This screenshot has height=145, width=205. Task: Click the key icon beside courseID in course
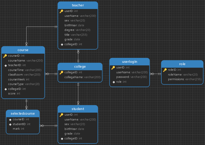[5, 56]
